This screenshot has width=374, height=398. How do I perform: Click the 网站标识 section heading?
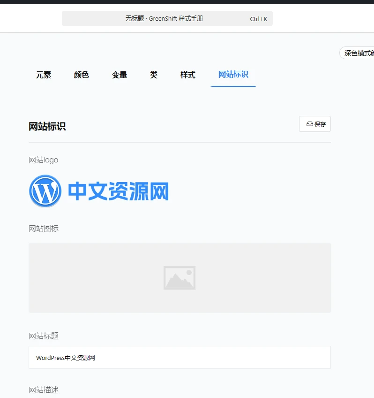pos(47,126)
